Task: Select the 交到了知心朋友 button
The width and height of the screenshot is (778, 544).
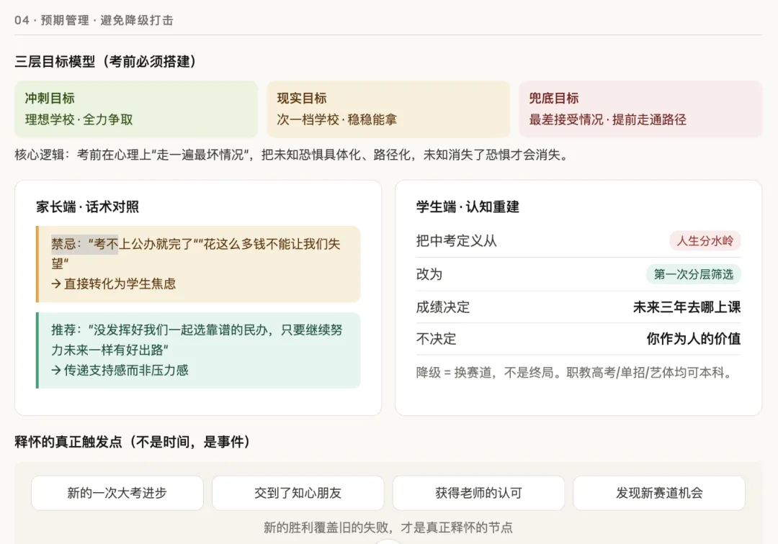Action: point(298,493)
